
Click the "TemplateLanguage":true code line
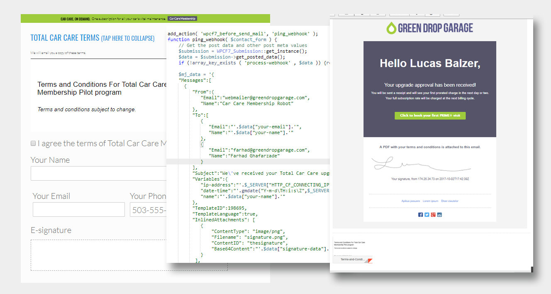(225, 214)
